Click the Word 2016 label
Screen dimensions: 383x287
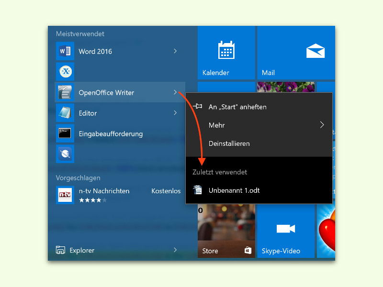coord(95,52)
